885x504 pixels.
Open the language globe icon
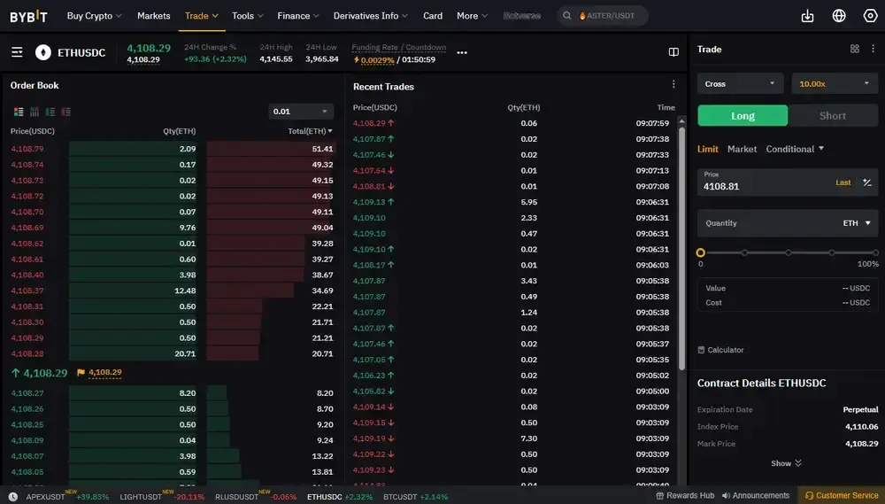coord(839,16)
